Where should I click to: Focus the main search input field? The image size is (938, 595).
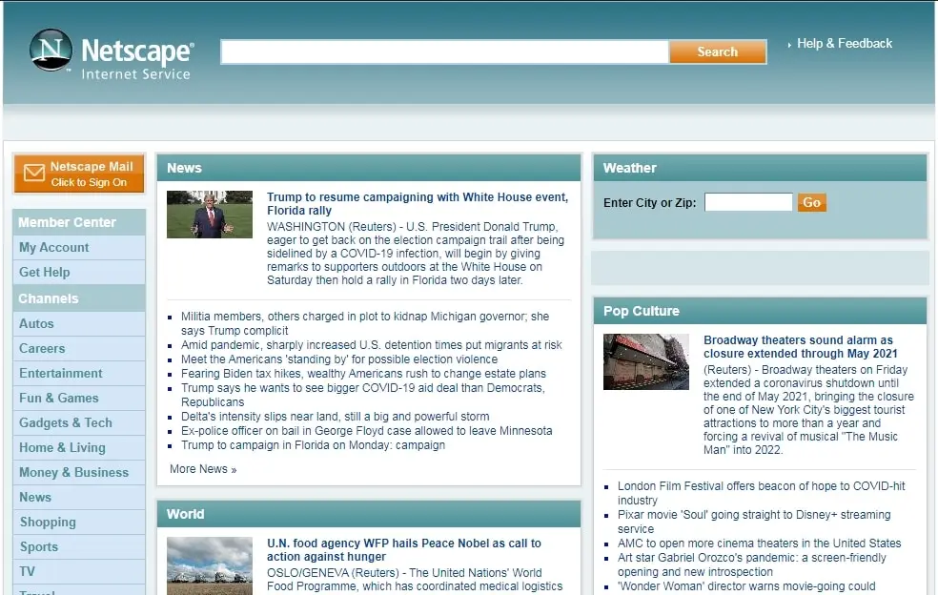[x=444, y=52]
